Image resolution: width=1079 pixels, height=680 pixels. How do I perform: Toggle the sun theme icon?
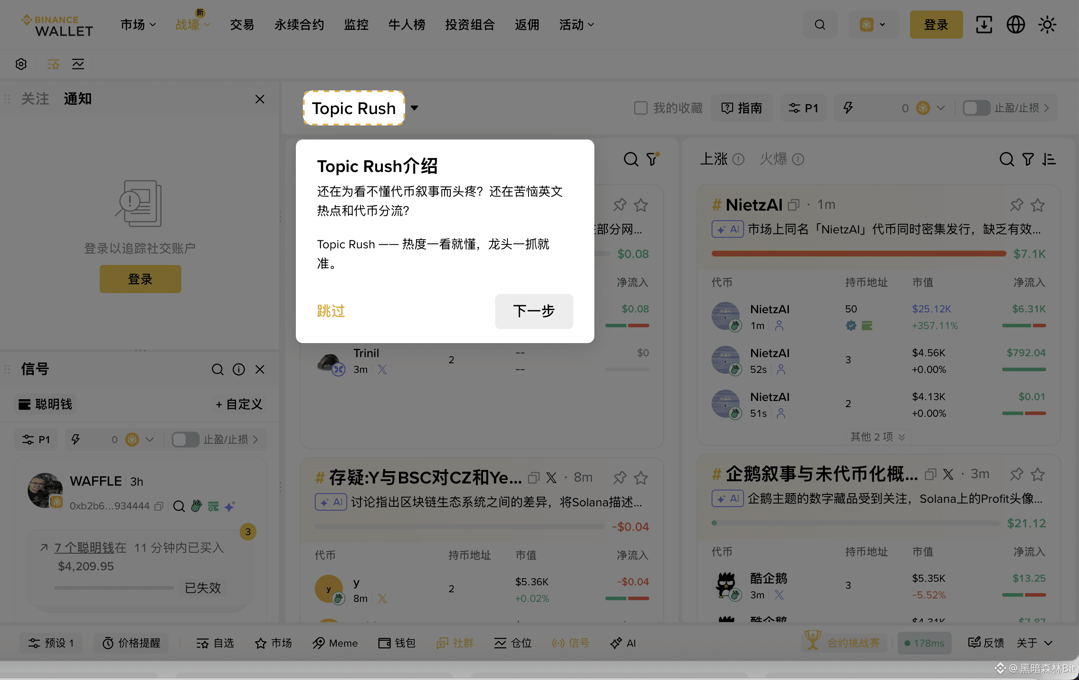pyautogui.click(x=1047, y=25)
